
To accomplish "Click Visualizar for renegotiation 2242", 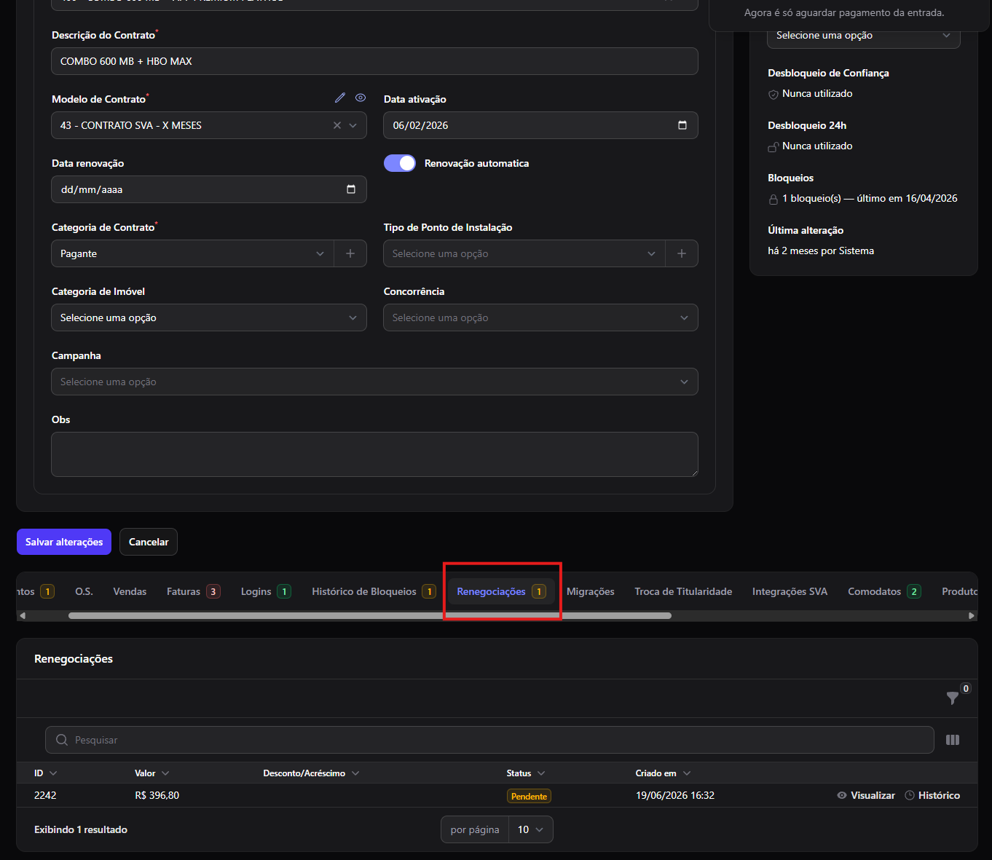I will pyautogui.click(x=866, y=795).
